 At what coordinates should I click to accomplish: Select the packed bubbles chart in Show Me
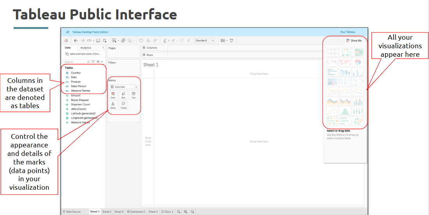coord(358,121)
